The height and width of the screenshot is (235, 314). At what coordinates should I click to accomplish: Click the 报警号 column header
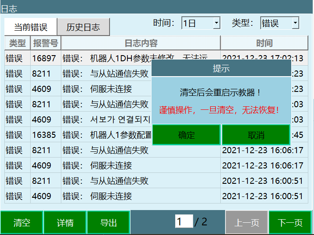tap(46, 43)
